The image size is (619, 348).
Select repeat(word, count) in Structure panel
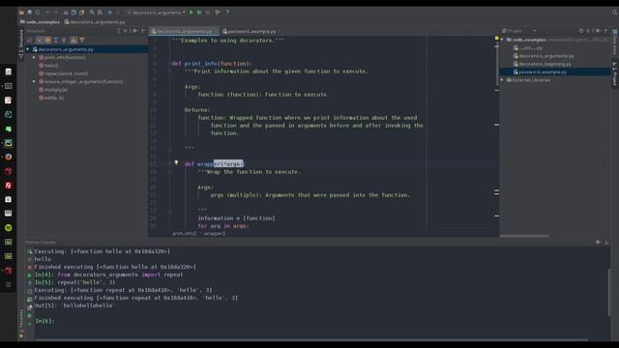tap(63, 73)
